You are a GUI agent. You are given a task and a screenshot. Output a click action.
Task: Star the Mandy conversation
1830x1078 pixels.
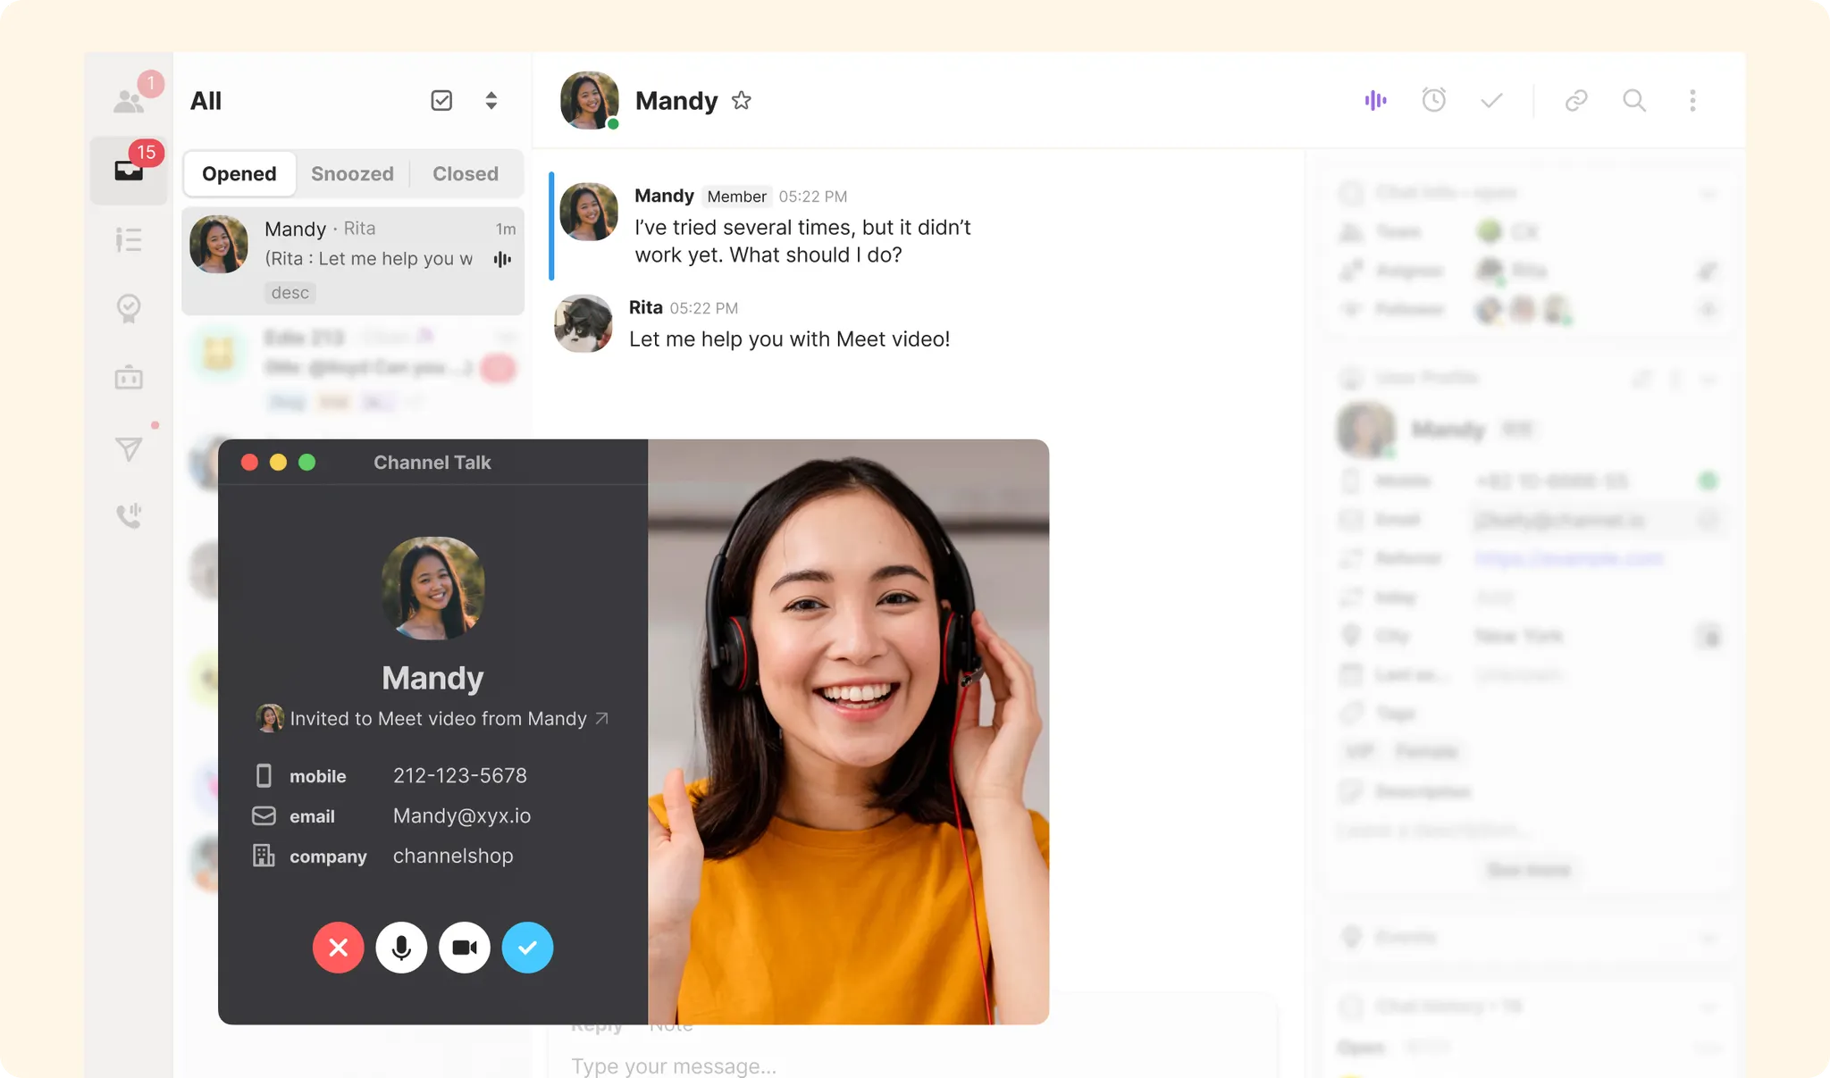pos(741,100)
